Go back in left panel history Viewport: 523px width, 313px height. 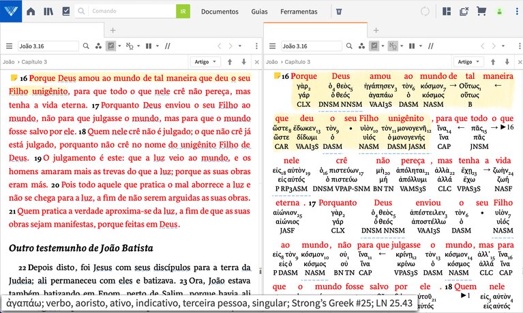219,46
